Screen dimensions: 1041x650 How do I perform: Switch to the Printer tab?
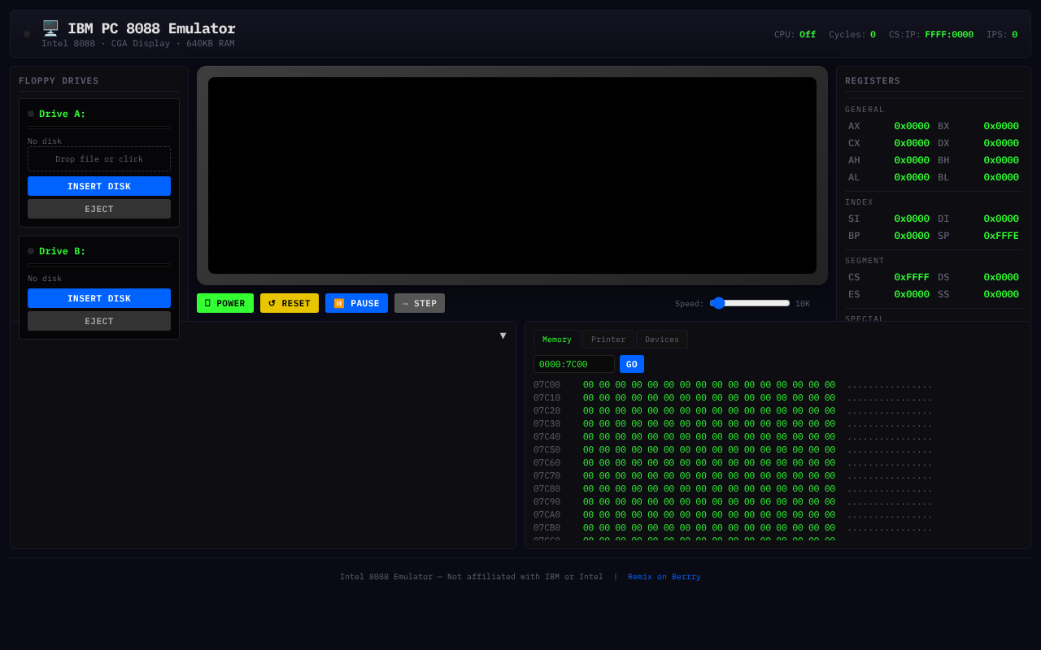(x=608, y=339)
